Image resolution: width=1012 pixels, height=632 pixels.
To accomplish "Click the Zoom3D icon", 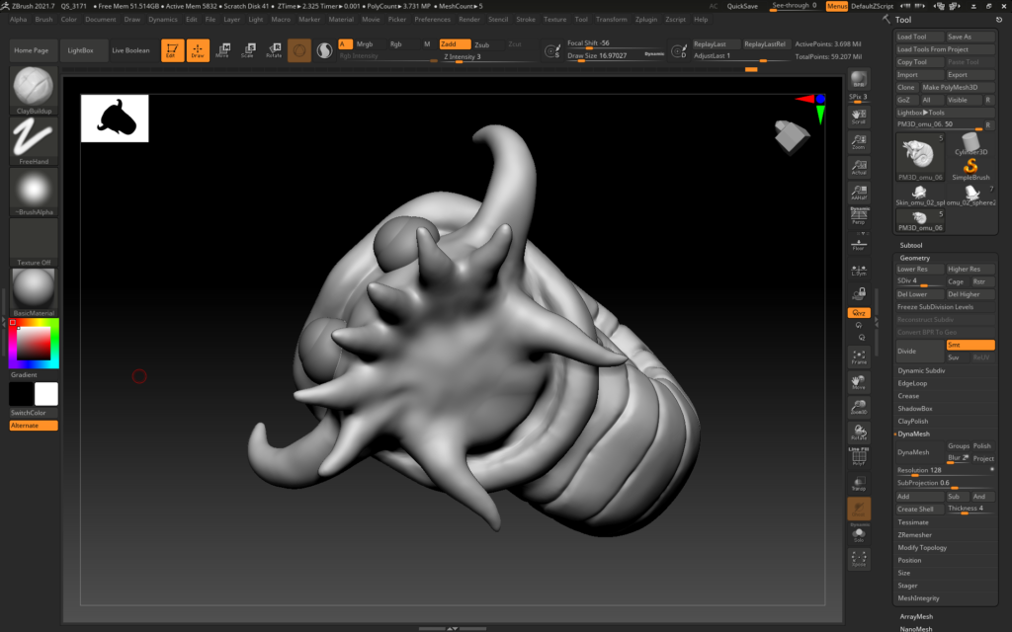I will point(859,407).
